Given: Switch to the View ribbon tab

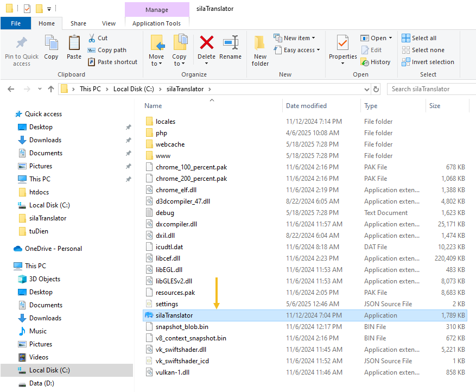Looking at the screenshot, I should coord(109,23).
